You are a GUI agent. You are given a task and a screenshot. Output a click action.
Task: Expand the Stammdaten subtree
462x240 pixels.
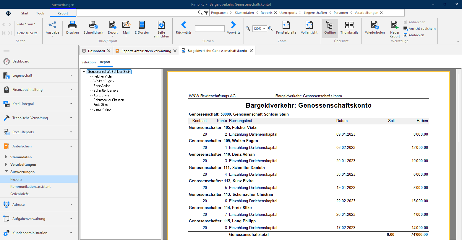[x=6, y=157]
